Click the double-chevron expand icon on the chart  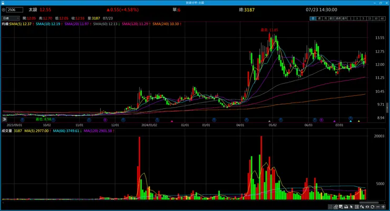point(4,119)
